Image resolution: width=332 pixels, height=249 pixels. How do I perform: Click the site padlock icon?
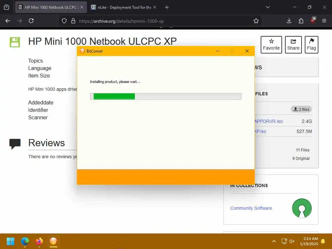click(x=73, y=21)
